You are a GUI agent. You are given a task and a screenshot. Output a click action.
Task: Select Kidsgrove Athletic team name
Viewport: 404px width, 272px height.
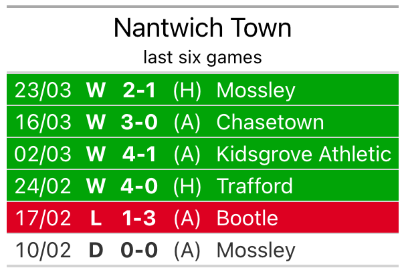[304, 155]
